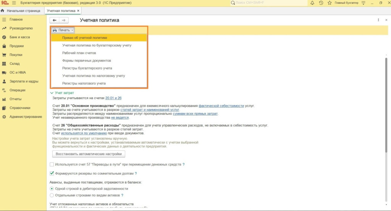Uncheck Формируются резервы по сомнительным долгам
The image size is (391, 211).
(52, 174)
